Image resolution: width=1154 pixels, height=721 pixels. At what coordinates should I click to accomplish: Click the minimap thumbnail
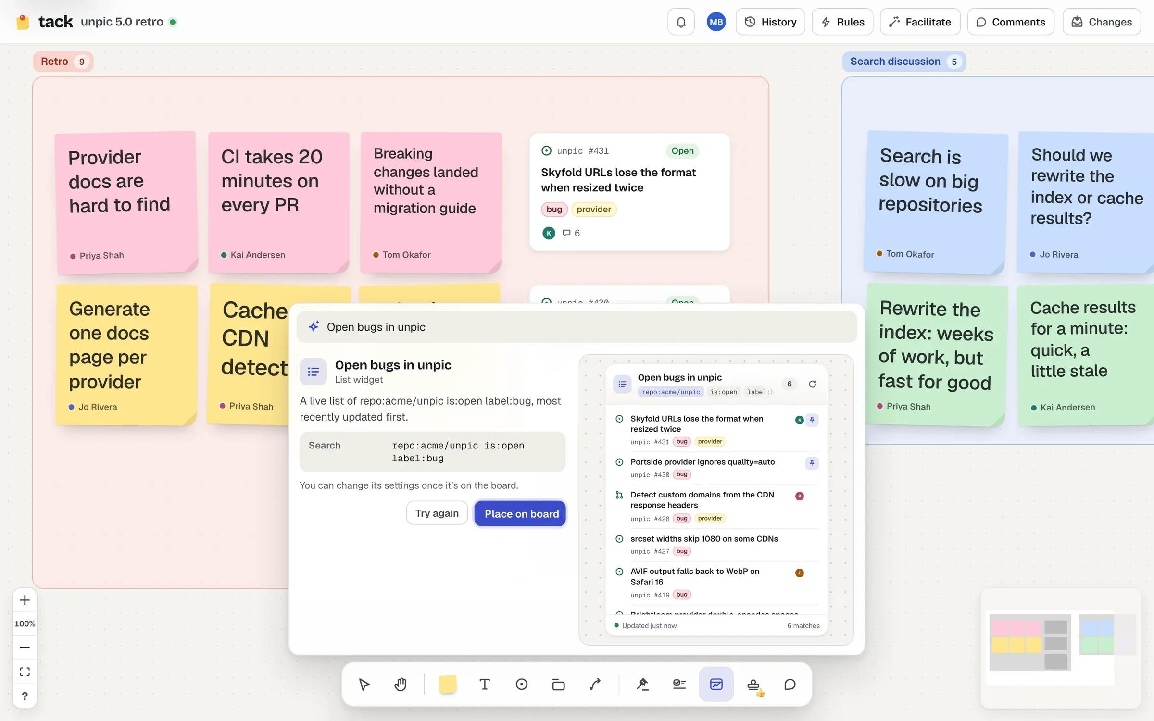[1061, 647]
